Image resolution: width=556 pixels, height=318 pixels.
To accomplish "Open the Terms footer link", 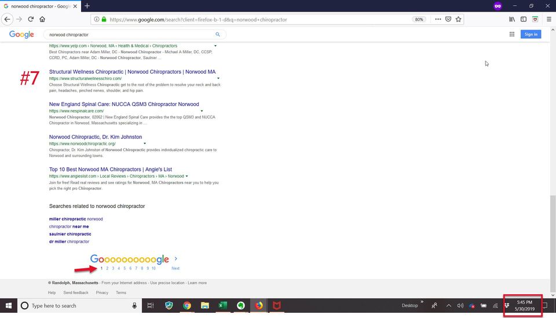I will 121,293.
